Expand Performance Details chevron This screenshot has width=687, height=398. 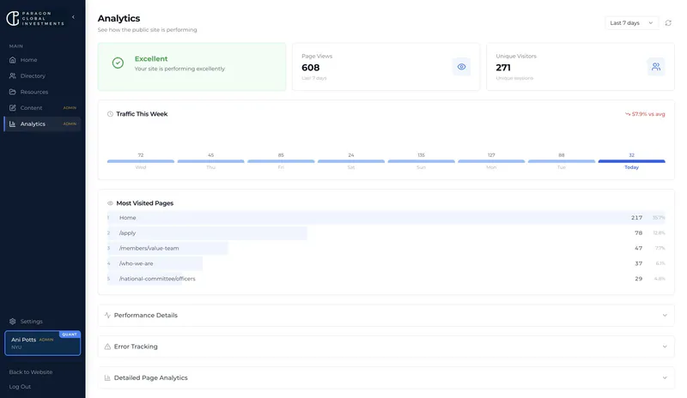point(665,316)
